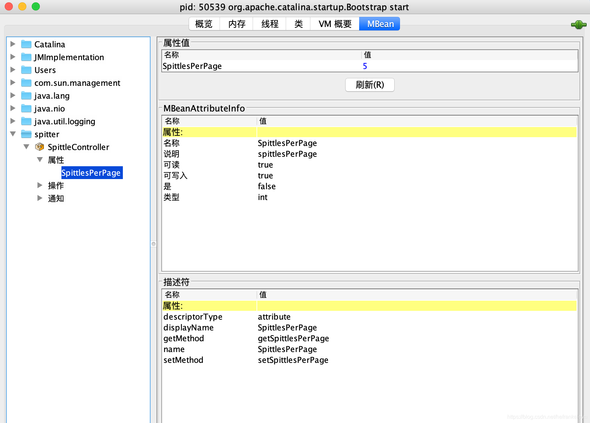Select the name row in 描述符
590x423 pixels.
tap(370, 349)
